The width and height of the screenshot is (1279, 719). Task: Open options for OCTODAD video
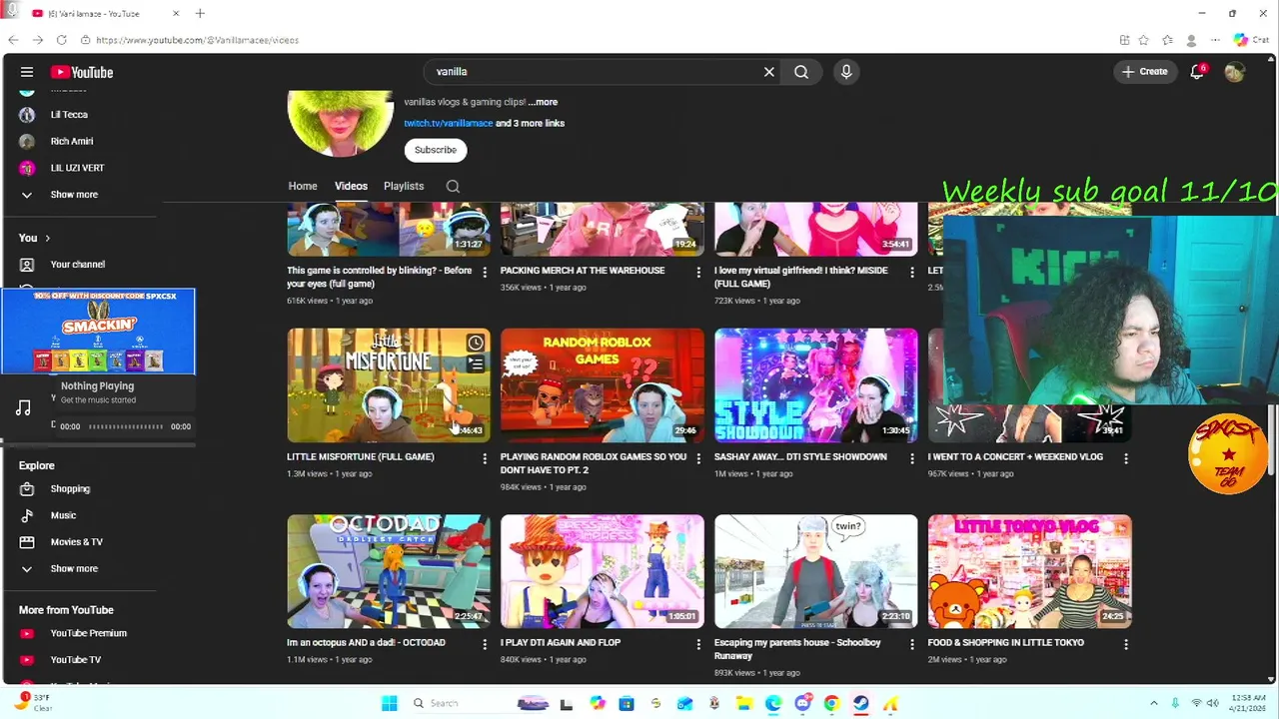click(x=485, y=644)
